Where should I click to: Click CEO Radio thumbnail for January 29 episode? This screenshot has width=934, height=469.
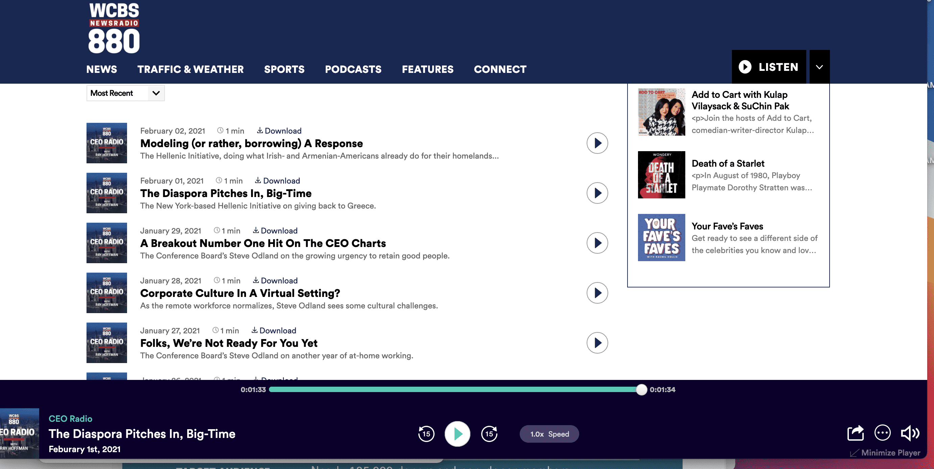point(106,243)
